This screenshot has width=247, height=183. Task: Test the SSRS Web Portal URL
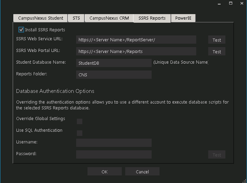[217, 51]
